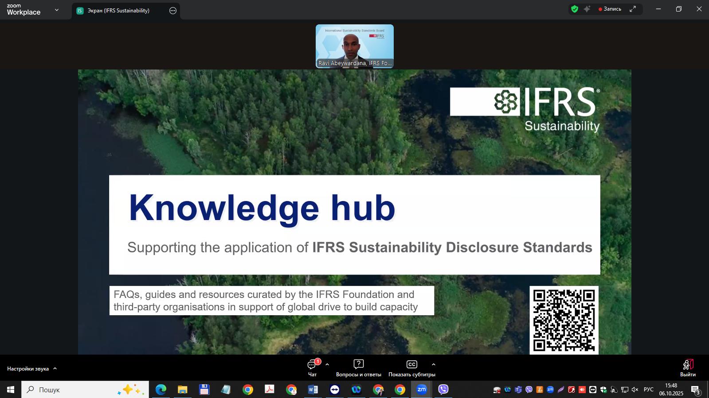Click 'Настройки звука' audio settings label

pyautogui.click(x=28, y=368)
